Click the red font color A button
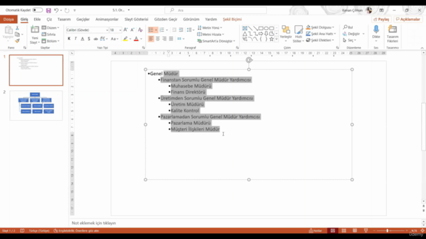426x239 pixels. coord(136,39)
